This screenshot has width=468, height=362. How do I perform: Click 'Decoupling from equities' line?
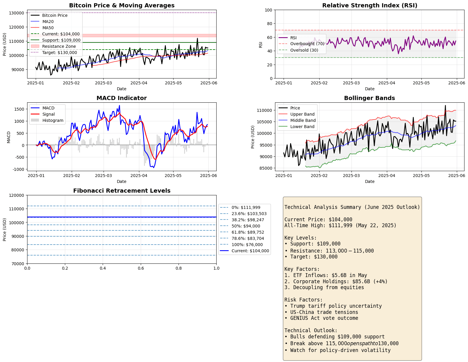(324, 287)
